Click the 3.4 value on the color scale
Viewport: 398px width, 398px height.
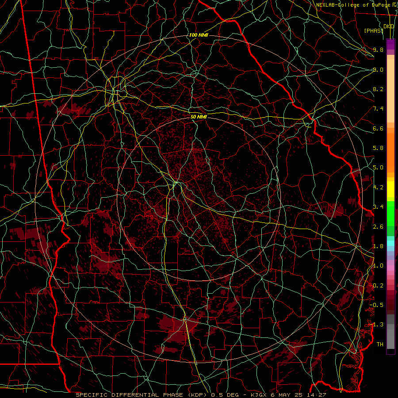coord(378,207)
